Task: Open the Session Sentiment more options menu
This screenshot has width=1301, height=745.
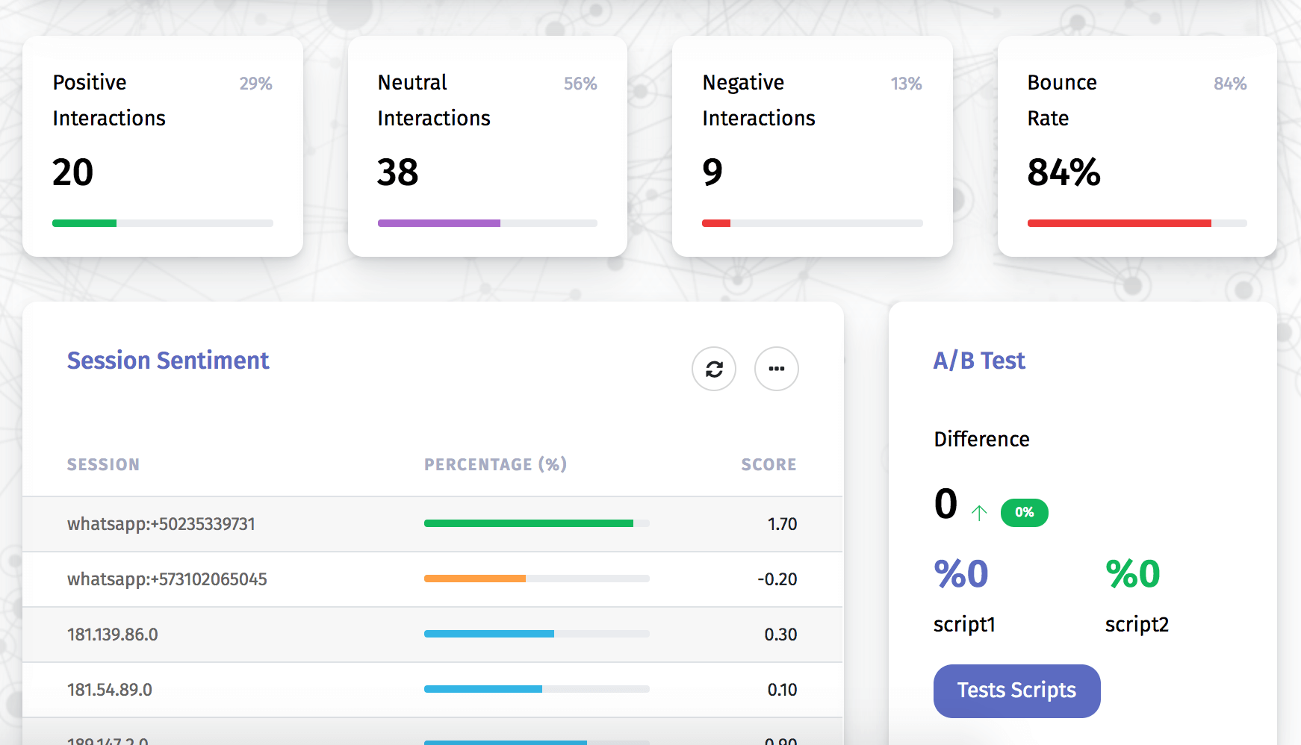Action: tap(777, 369)
